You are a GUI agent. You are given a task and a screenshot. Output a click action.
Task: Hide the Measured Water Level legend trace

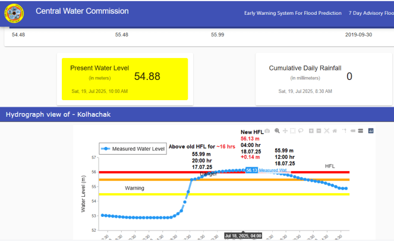133,149
